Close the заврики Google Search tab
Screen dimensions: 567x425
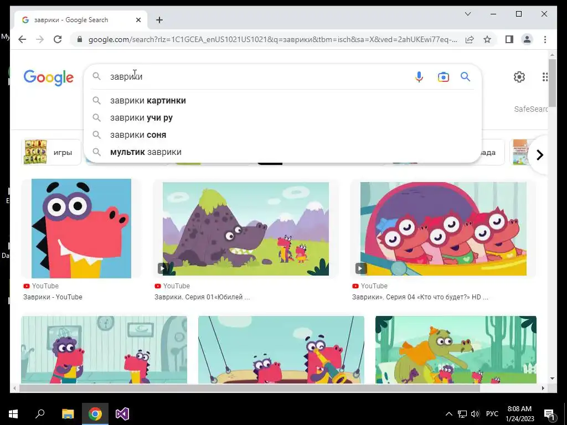click(x=138, y=20)
